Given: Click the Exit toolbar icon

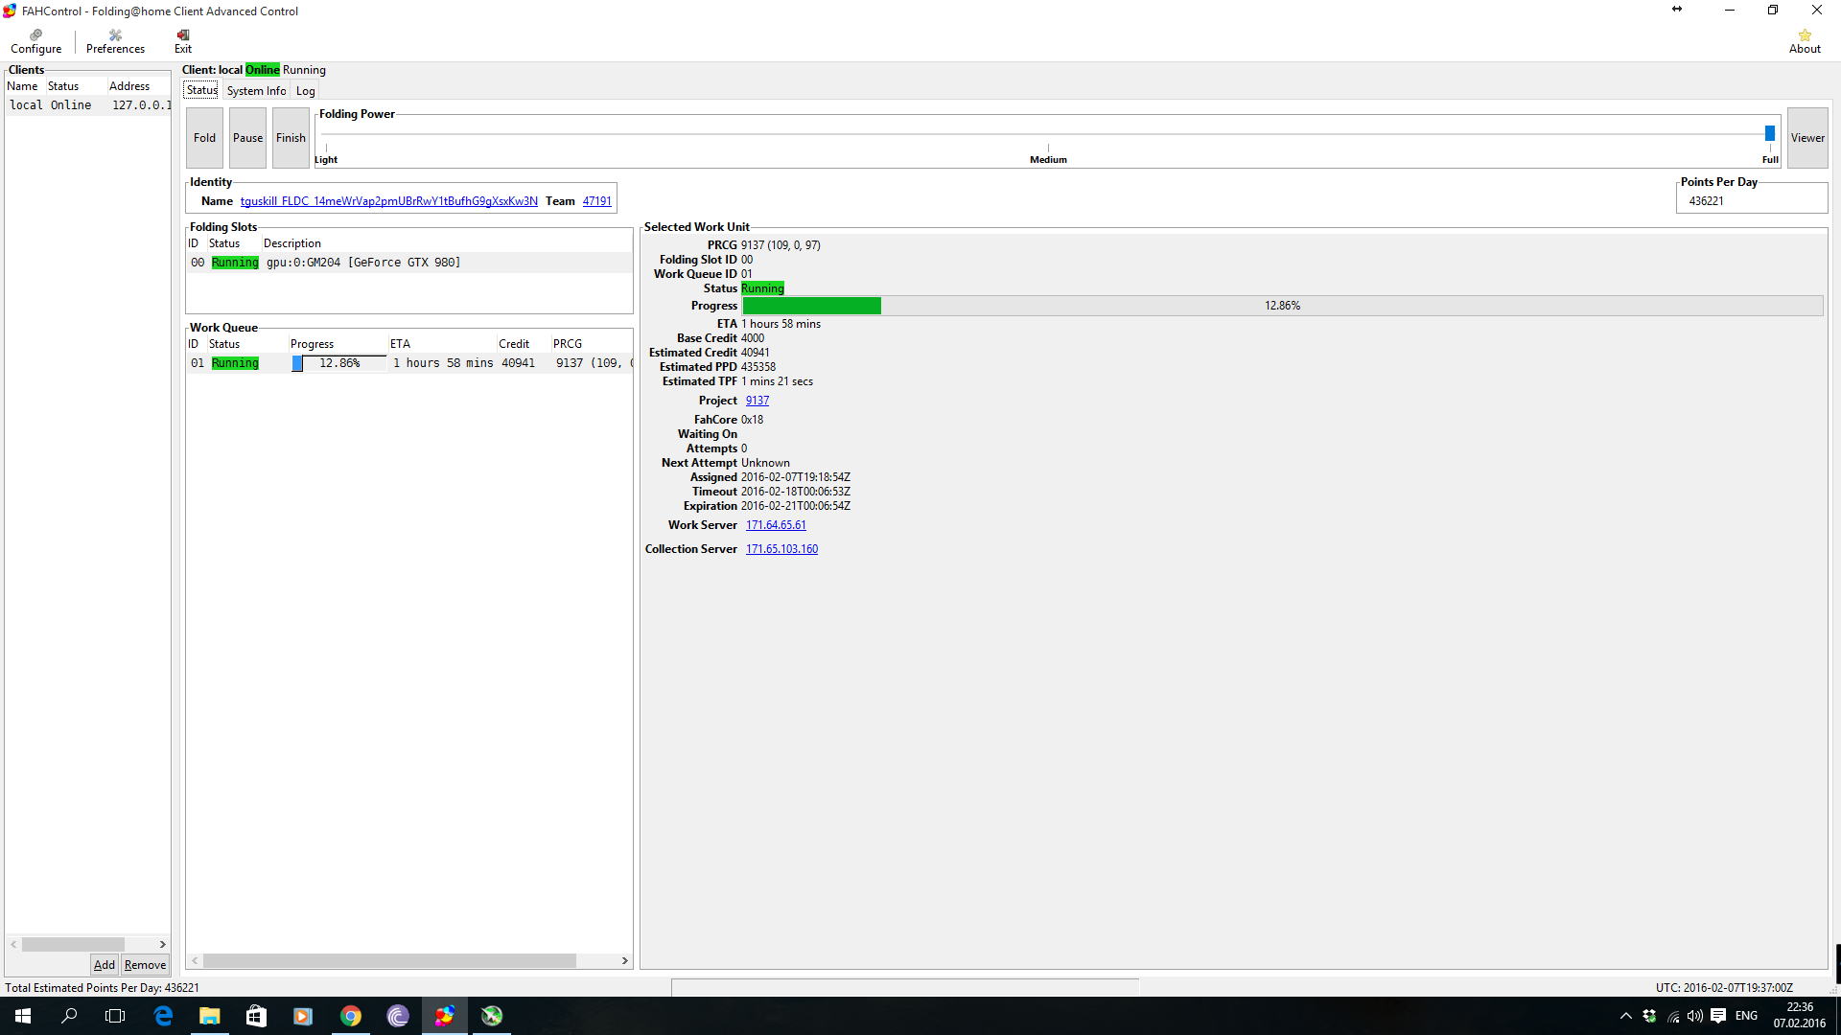Looking at the screenshot, I should (x=182, y=40).
